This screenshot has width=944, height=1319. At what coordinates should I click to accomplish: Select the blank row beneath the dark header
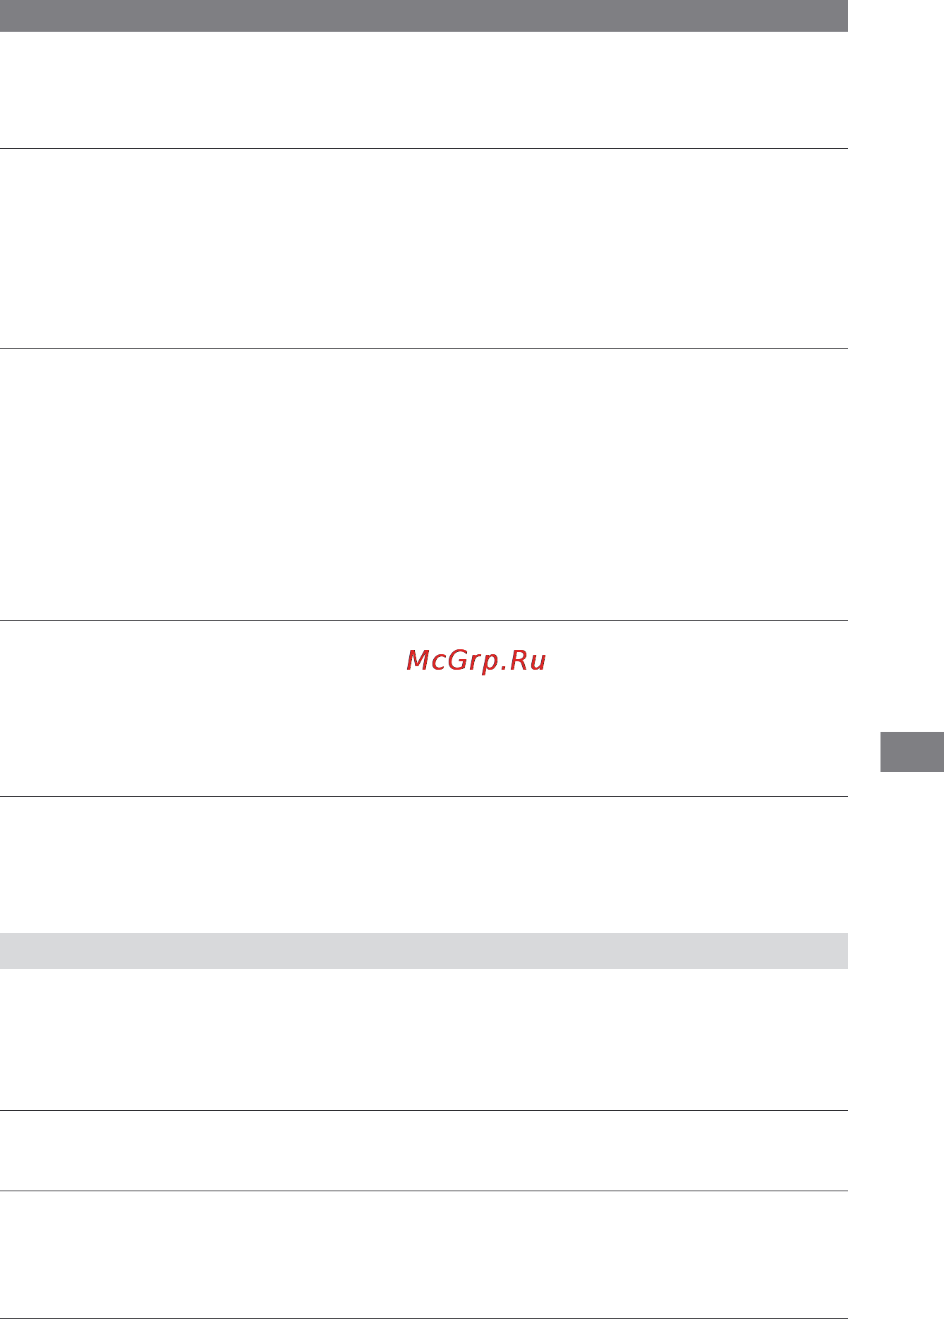tap(423, 90)
